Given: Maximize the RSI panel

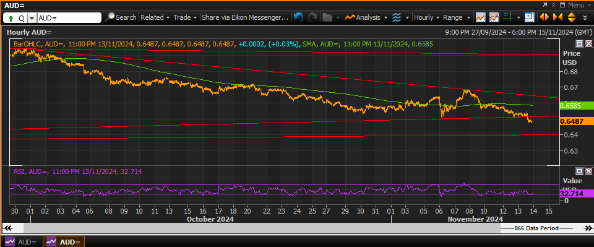Looking at the screenshot, I should click(x=579, y=171).
